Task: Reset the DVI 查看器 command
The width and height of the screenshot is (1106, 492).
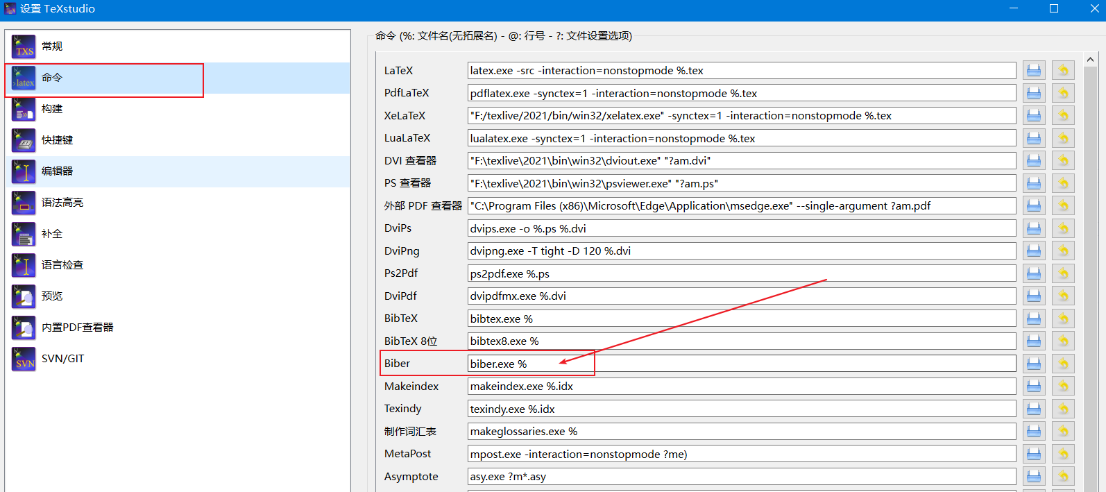Action: [1063, 160]
